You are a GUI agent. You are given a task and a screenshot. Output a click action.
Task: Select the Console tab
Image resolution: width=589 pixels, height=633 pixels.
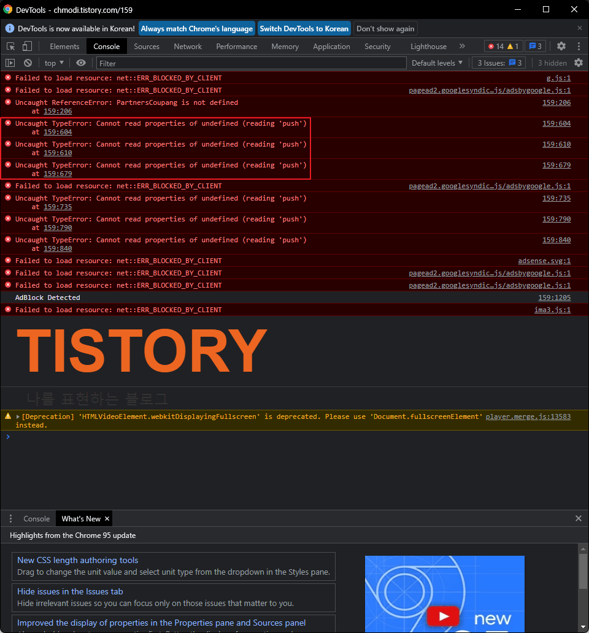(x=107, y=47)
